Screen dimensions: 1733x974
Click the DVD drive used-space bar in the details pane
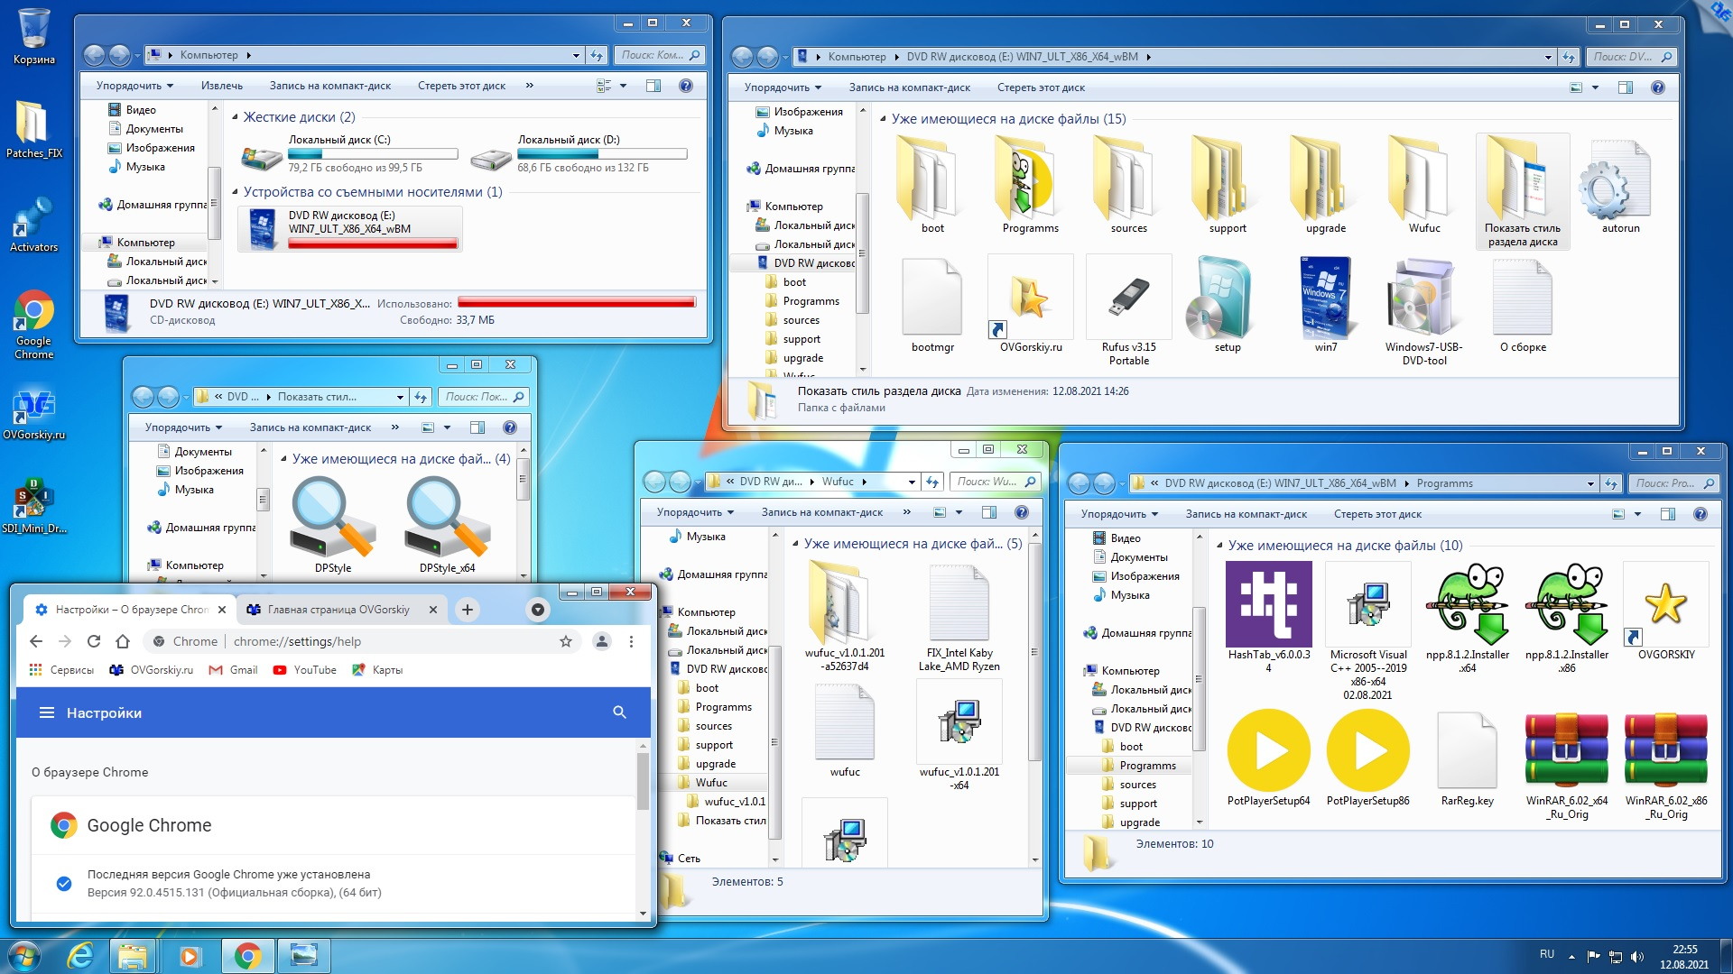point(576,303)
